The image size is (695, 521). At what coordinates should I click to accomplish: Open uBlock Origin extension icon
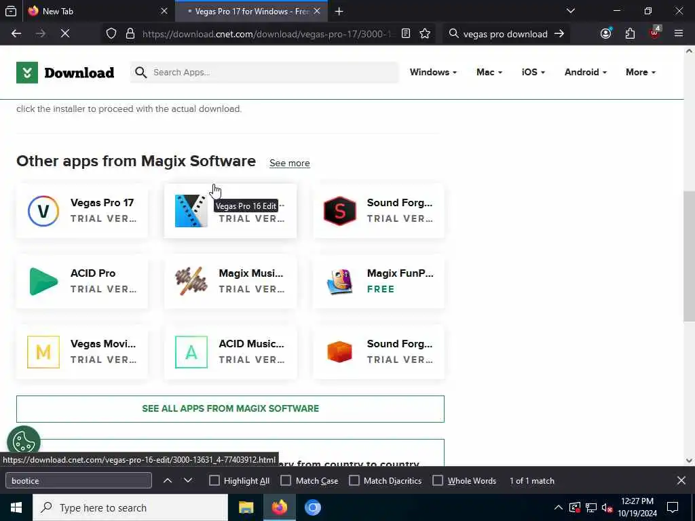point(655,34)
